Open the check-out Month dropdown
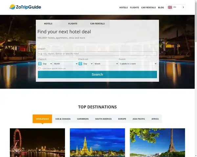 106,63
